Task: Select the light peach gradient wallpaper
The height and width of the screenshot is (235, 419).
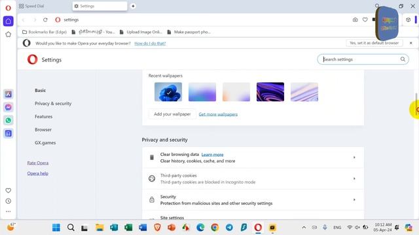Action: tap(236, 92)
